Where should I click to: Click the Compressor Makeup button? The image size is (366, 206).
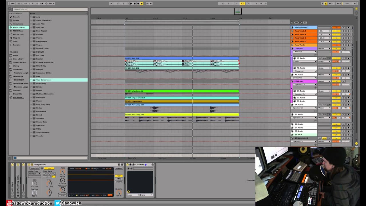[x=119, y=168]
